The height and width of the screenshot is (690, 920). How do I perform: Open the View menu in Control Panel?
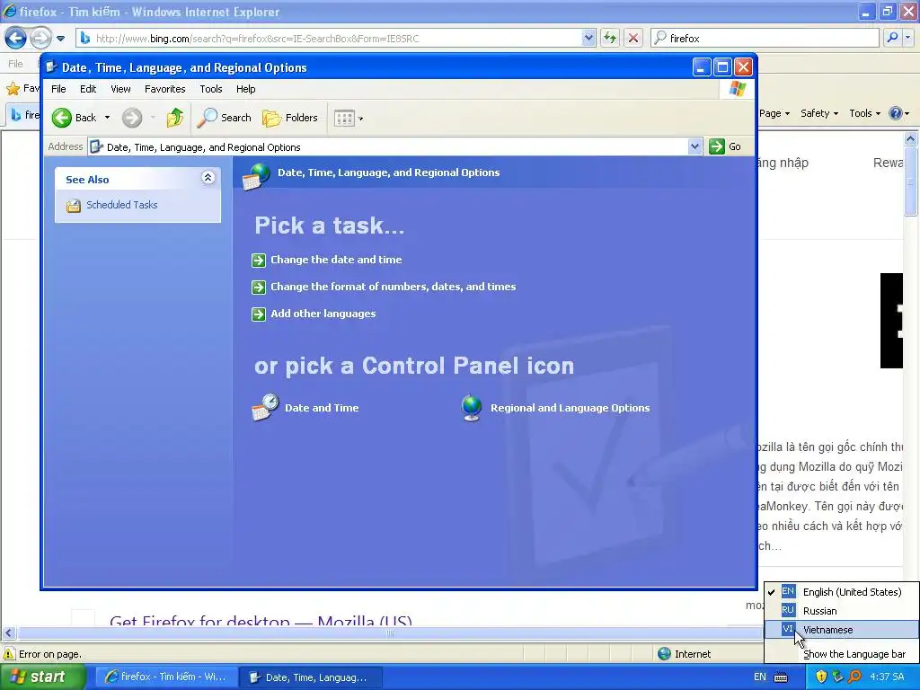pyautogui.click(x=120, y=89)
